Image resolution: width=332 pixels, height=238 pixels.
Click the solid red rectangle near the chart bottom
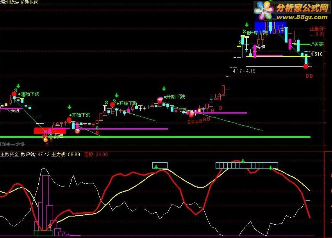(50, 131)
